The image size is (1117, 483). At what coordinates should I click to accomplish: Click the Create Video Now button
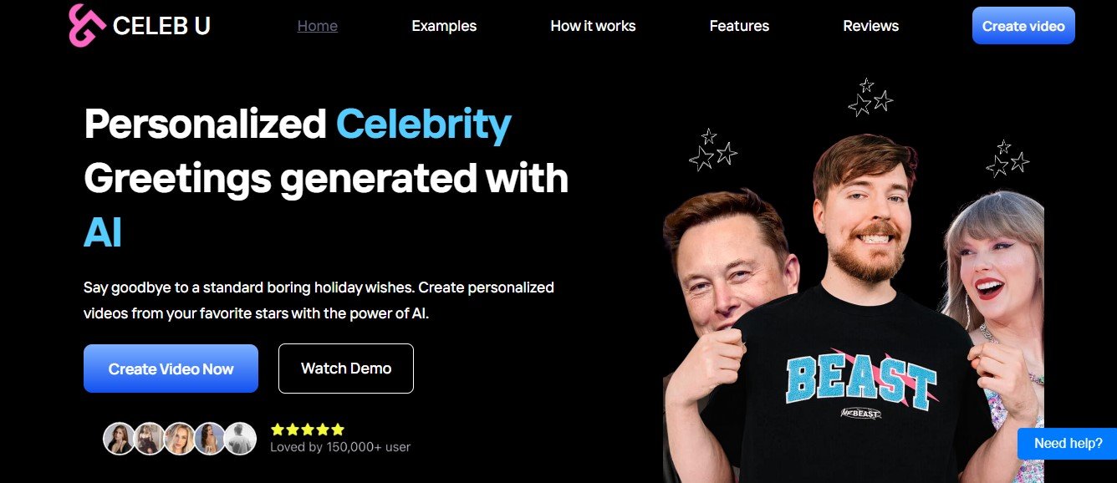point(171,369)
